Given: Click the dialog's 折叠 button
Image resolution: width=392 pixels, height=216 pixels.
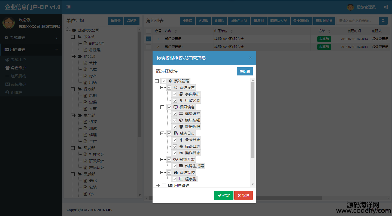Looking at the screenshot, I should (x=245, y=71).
